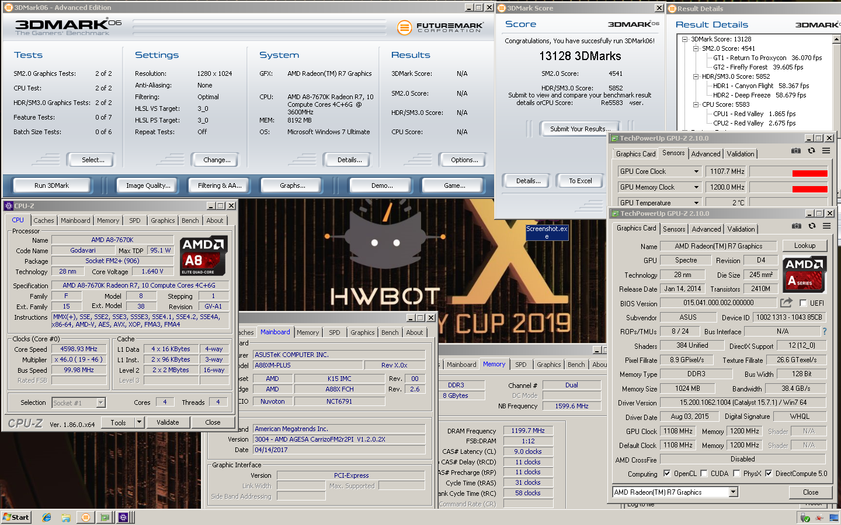Click the Validate button in CPU-Z
This screenshot has width=841, height=525.
point(168,422)
